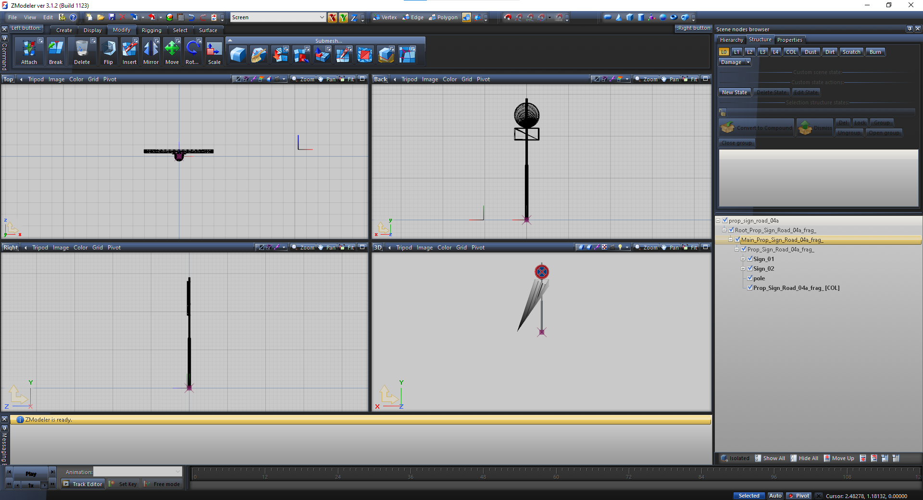Toggle visibility checkbox for Sign_01

(x=750, y=259)
